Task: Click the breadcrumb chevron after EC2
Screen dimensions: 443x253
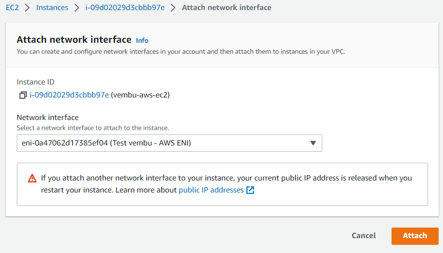Action: tap(27, 8)
